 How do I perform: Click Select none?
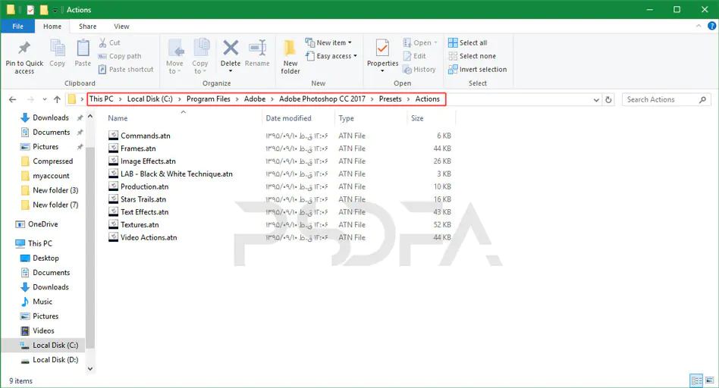pyautogui.click(x=472, y=56)
